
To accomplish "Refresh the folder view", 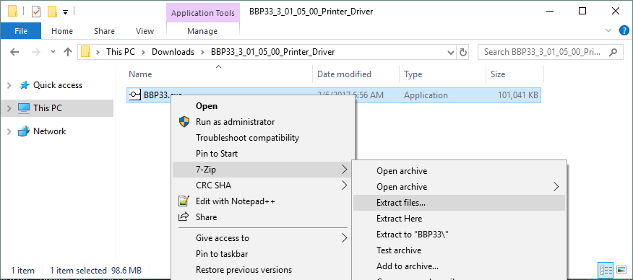I will point(463,53).
